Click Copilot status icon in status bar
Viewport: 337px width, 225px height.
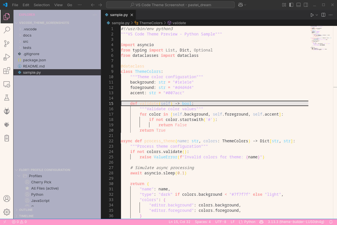[x=261, y=222]
